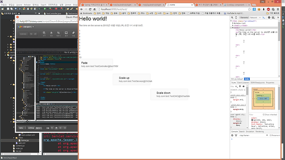The height and width of the screenshot is (160, 285).
Task: Show the DevTools console drawer icon
Action: [x=264, y=17]
